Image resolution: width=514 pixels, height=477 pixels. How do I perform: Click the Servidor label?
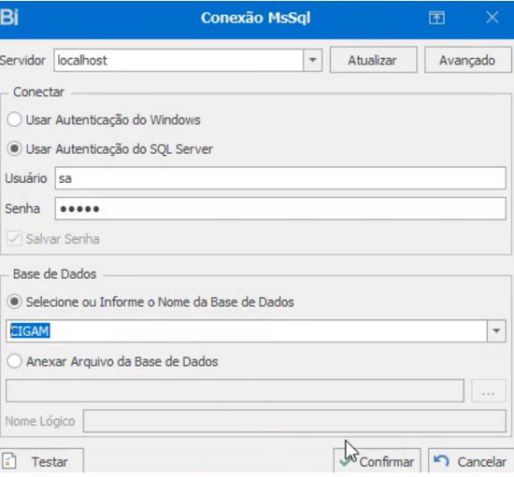tap(22, 61)
